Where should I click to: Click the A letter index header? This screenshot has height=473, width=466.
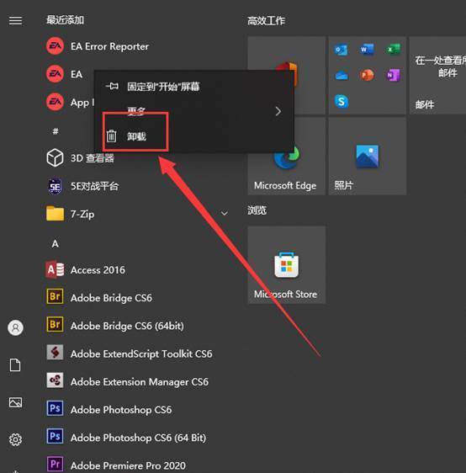click(56, 243)
